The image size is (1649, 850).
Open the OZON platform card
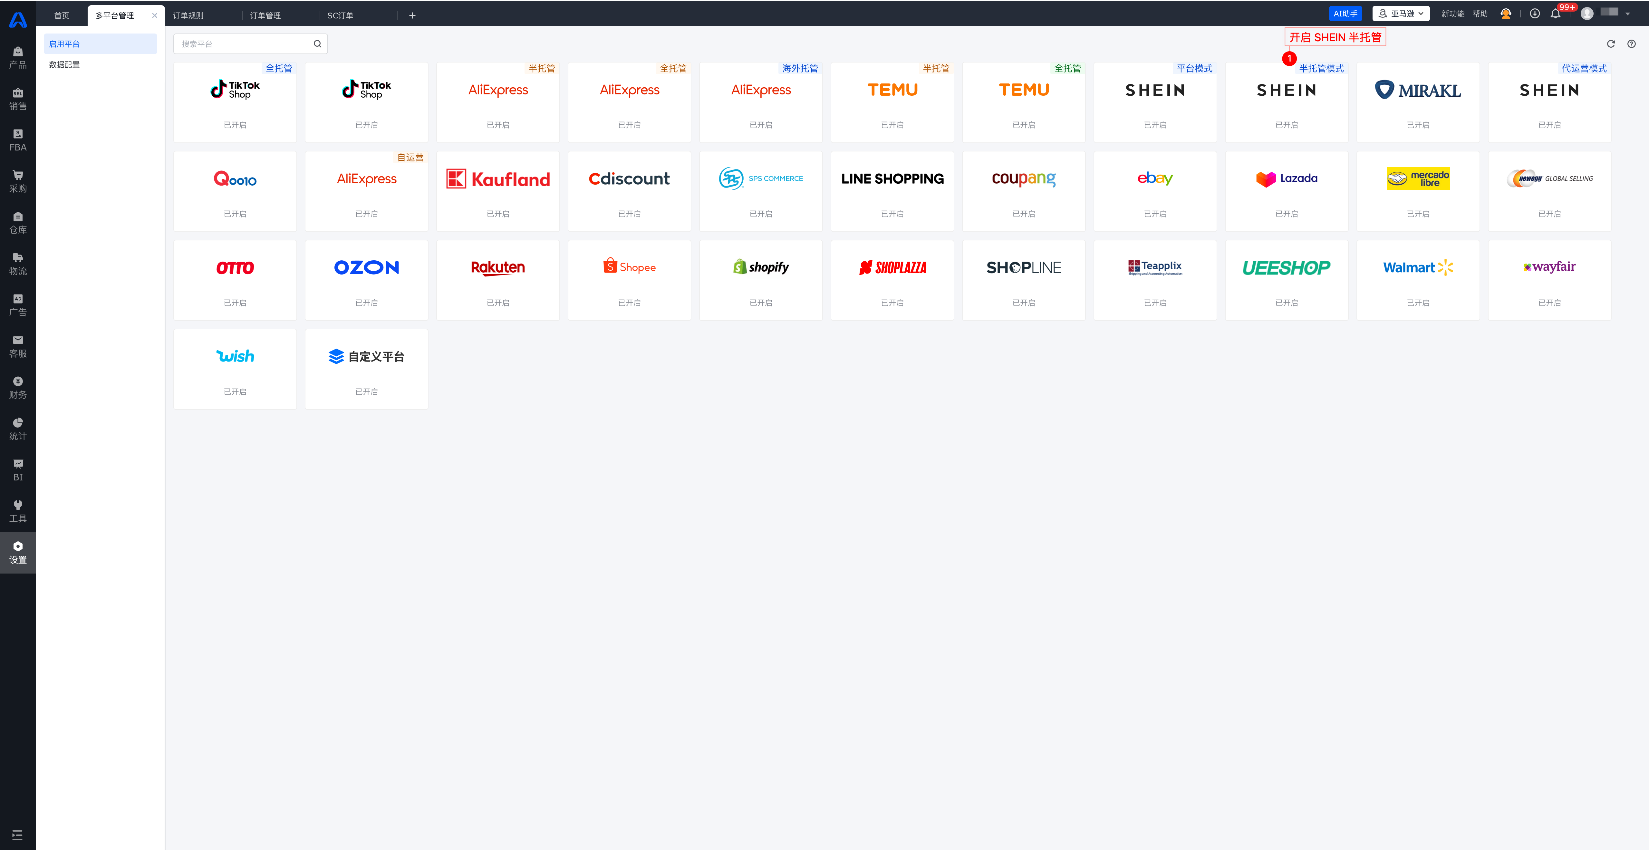(366, 280)
